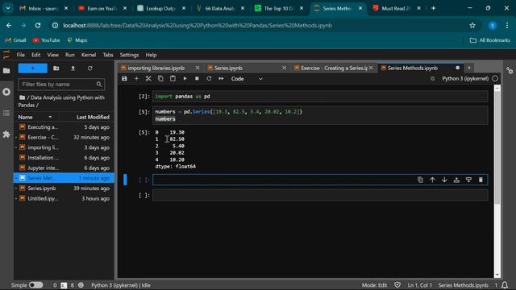Screen dimensions: 516x290
Task: Open the Tabs menu
Action: click(x=108, y=55)
